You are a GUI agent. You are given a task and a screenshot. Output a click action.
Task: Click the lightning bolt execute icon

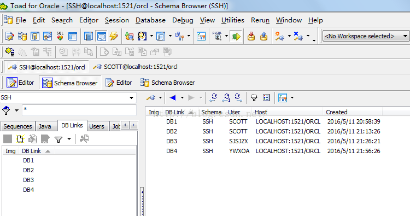click(x=114, y=36)
